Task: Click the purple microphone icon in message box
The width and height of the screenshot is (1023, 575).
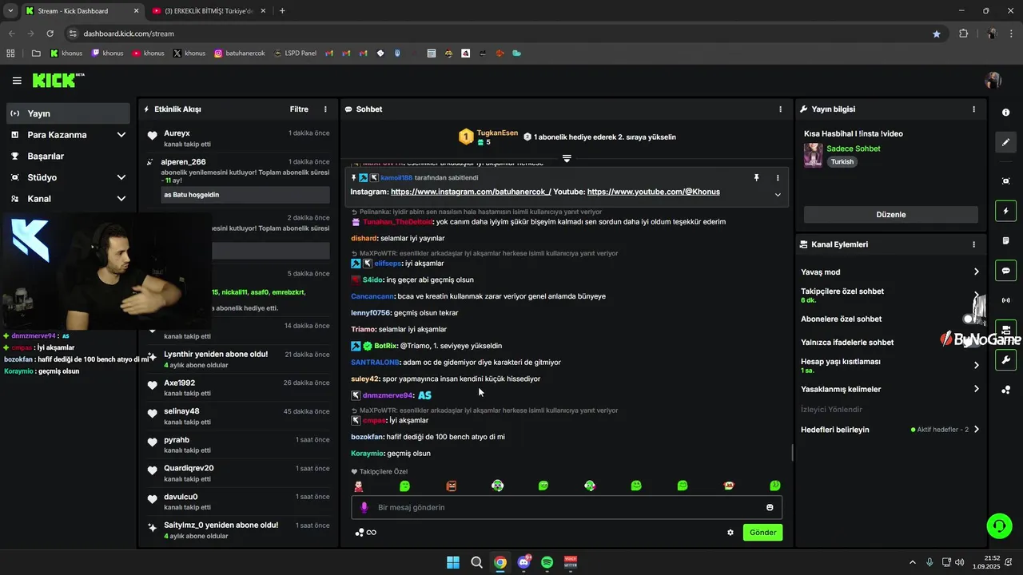Action: point(364,507)
